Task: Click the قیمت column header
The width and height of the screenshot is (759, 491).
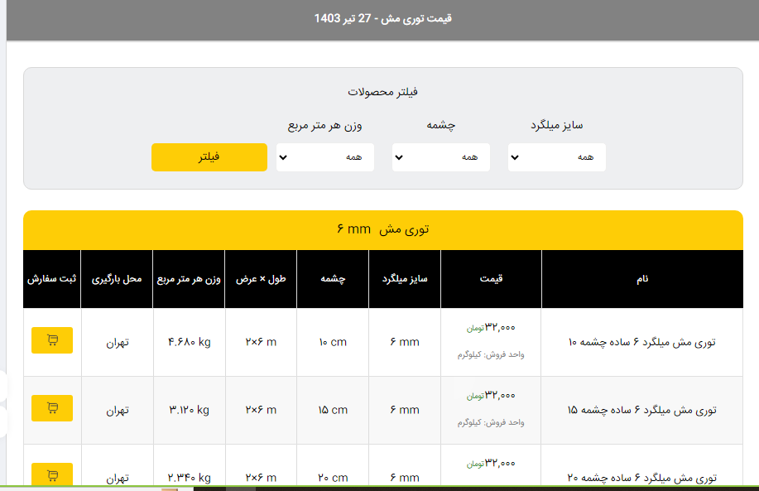Action: pos(491,279)
